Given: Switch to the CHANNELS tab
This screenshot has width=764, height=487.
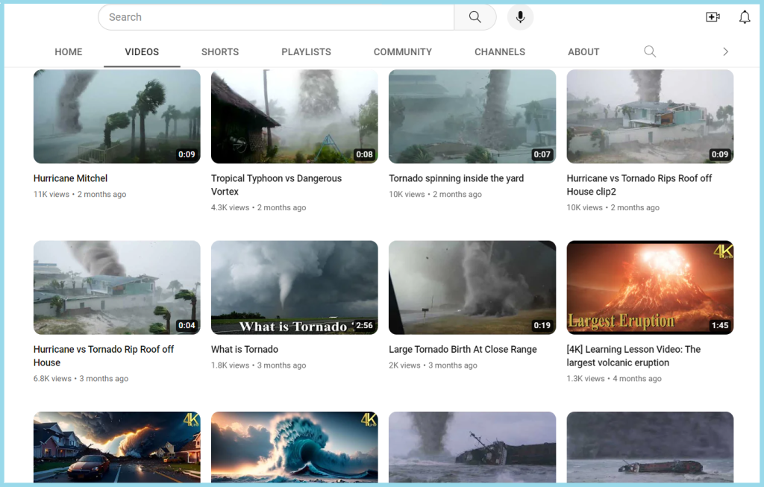Looking at the screenshot, I should click(x=500, y=51).
